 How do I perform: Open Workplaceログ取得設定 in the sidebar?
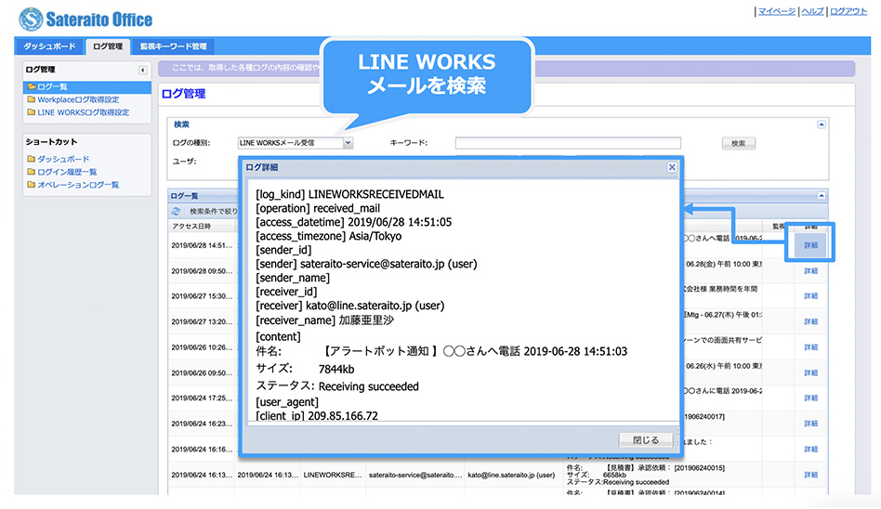(x=78, y=99)
